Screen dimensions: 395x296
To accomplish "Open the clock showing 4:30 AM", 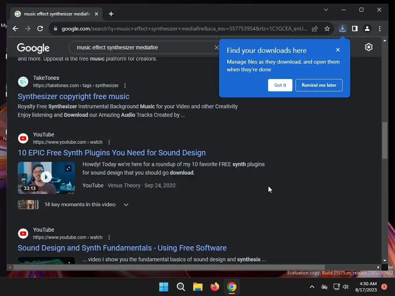I will [366, 287].
